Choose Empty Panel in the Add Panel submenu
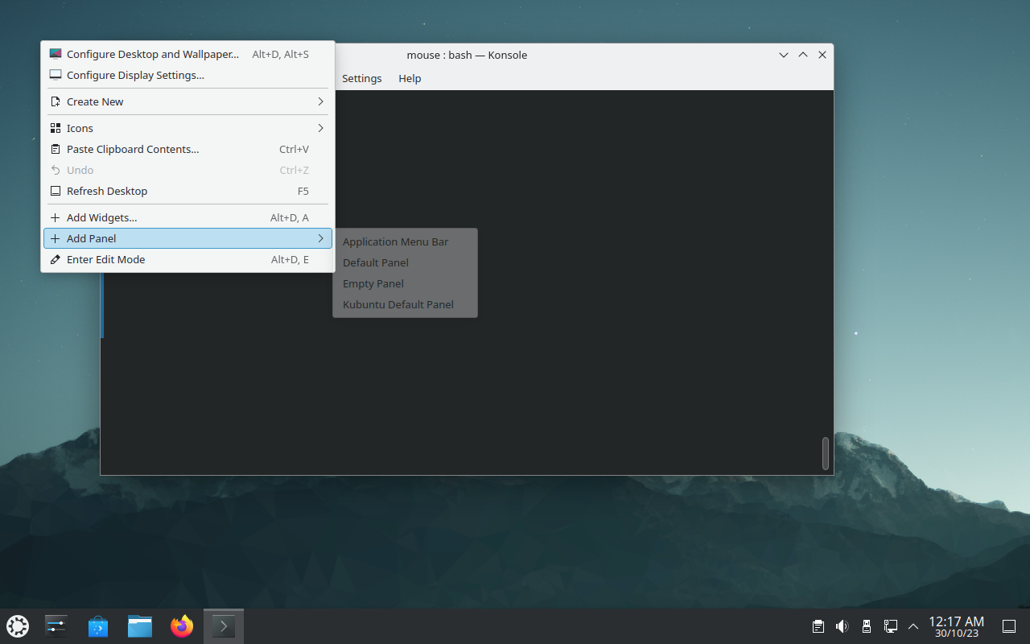The height and width of the screenshot is (644, 1030). click(x=373, y=283)
